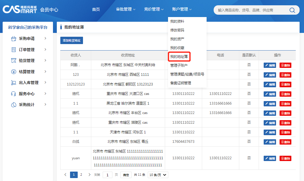Click the CASMART logo

pos(20,9)
